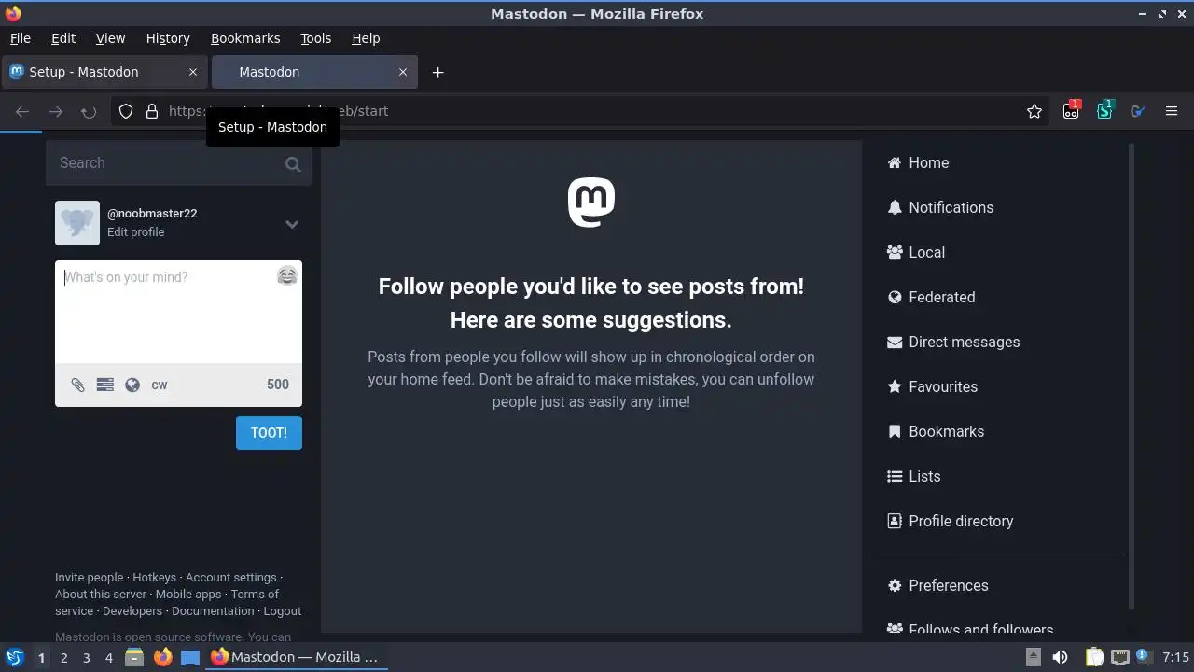Click the Profile directory icon
Screen dimensions: 1194x672
(895, 521)
